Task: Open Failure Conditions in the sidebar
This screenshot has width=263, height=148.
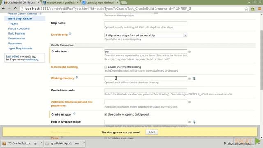Action: pos(19,28)
